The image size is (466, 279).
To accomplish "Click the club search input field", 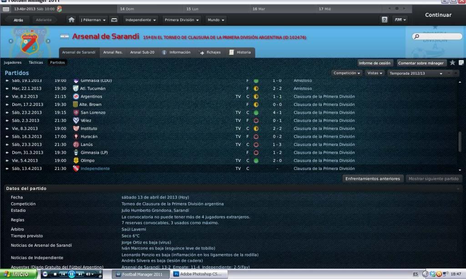I will pos(437,36).
